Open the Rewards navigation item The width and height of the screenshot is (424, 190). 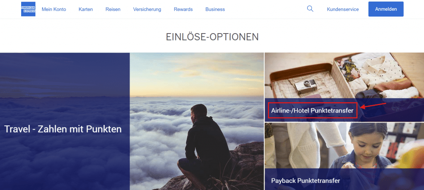point(183,9)
